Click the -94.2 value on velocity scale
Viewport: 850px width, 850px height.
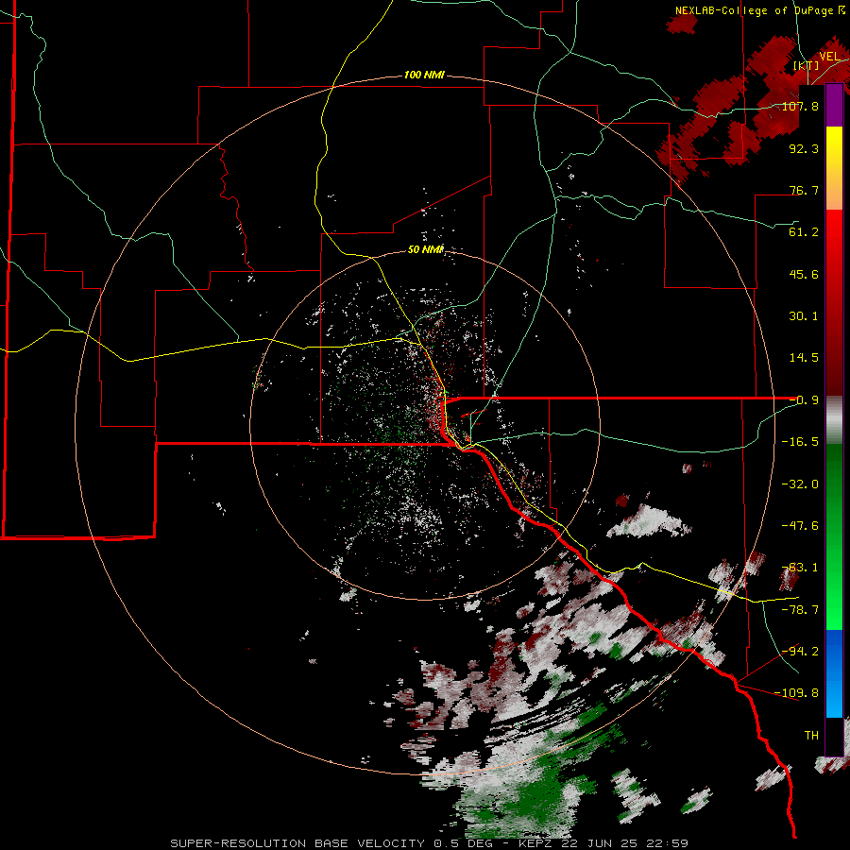coord(800,652)
